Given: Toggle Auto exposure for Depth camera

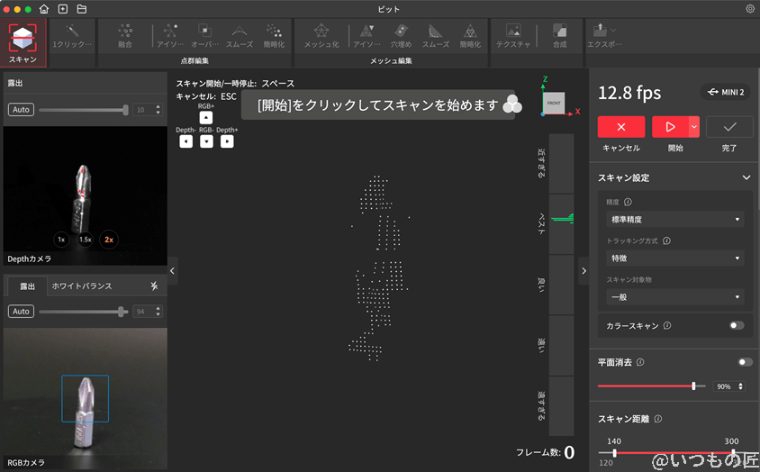Looking at the screenshot, I should click(x=21, y=110).
